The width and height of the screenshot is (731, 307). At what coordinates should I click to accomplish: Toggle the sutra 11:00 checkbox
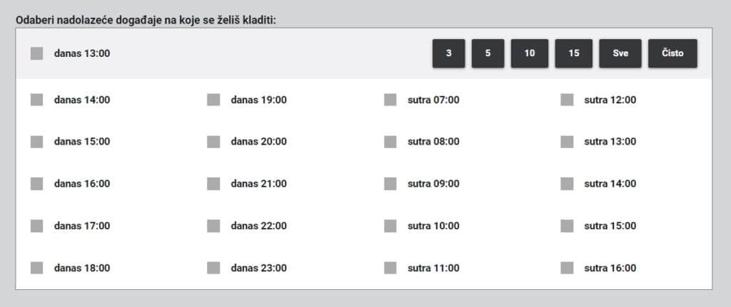[390, 268]
